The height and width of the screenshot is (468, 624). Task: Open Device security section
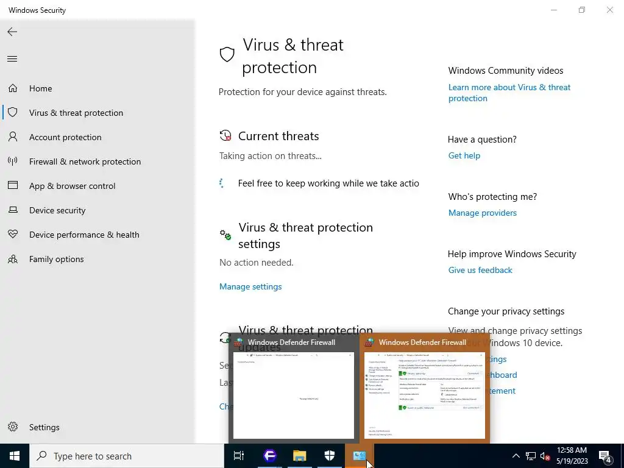pos(57,210)
